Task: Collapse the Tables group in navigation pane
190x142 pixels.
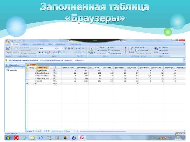Action: tap(23, 68)
